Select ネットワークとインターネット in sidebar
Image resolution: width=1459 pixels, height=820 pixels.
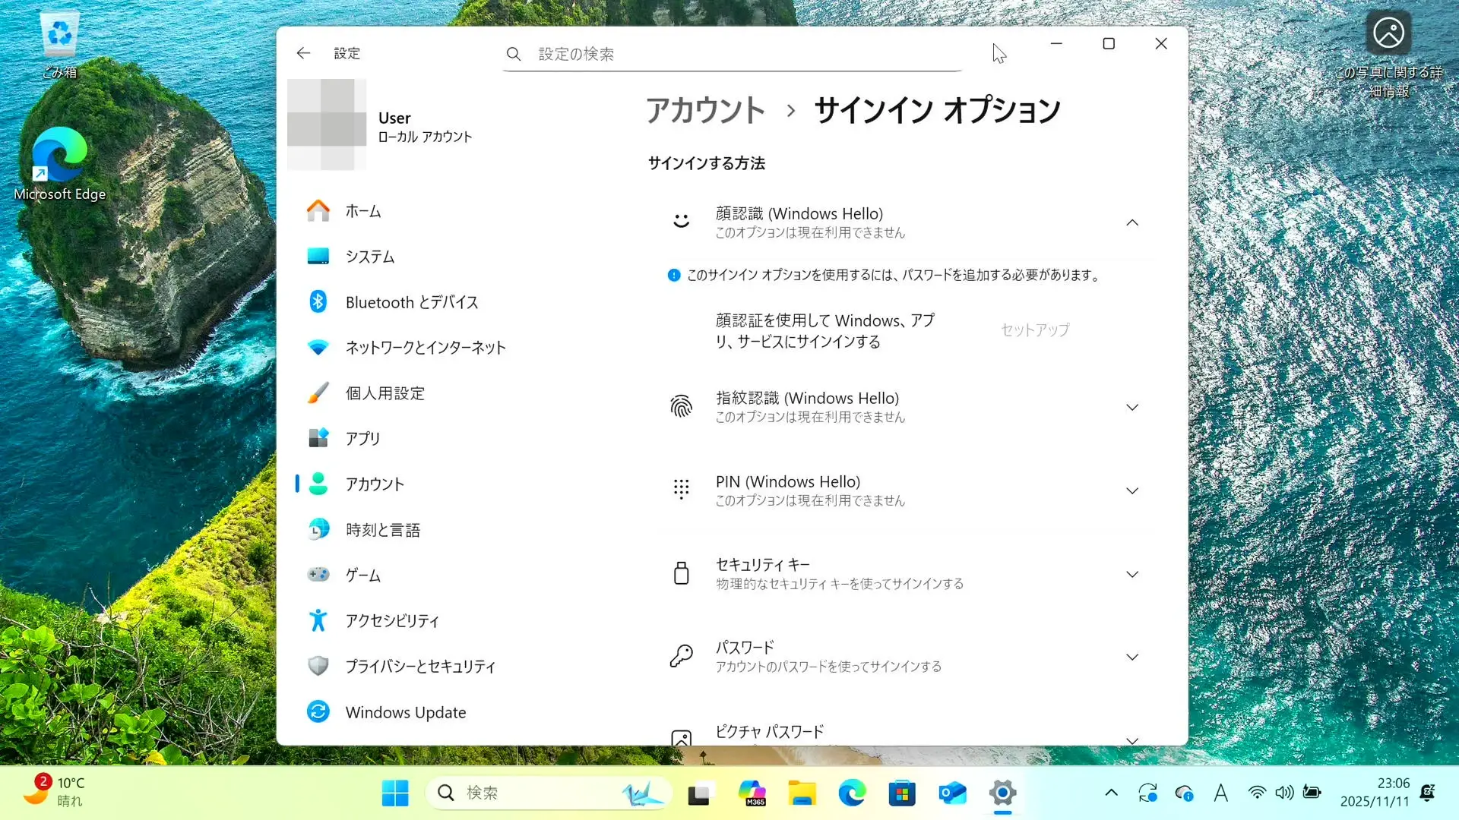click(425, 348)
